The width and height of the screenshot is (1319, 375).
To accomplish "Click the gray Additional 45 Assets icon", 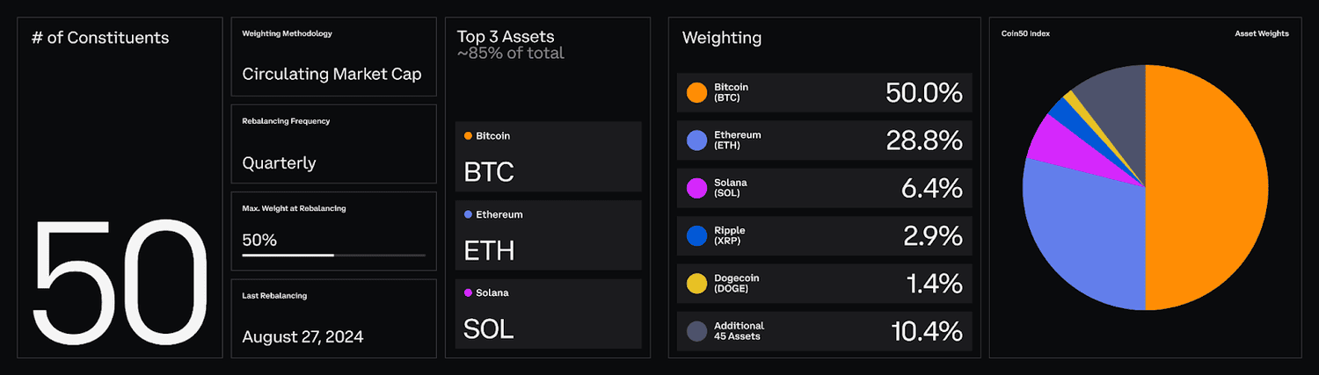I will 697,331.
